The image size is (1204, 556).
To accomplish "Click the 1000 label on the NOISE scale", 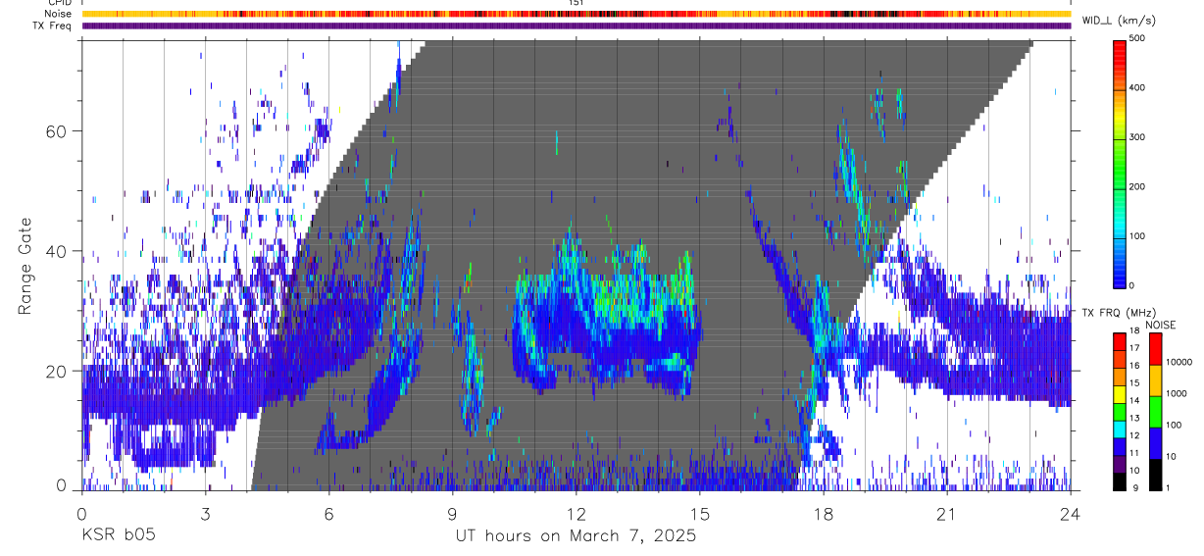I will point(1177,394).
